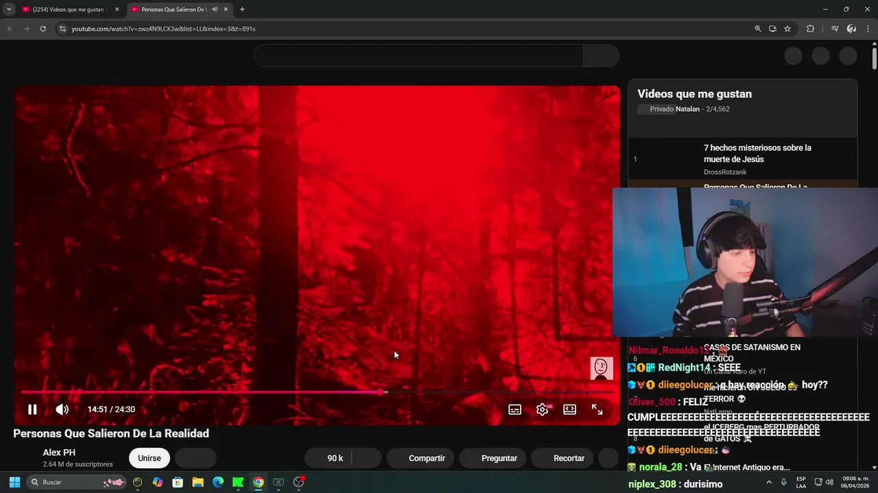Open the Alex PH channel link

[59, 453]
